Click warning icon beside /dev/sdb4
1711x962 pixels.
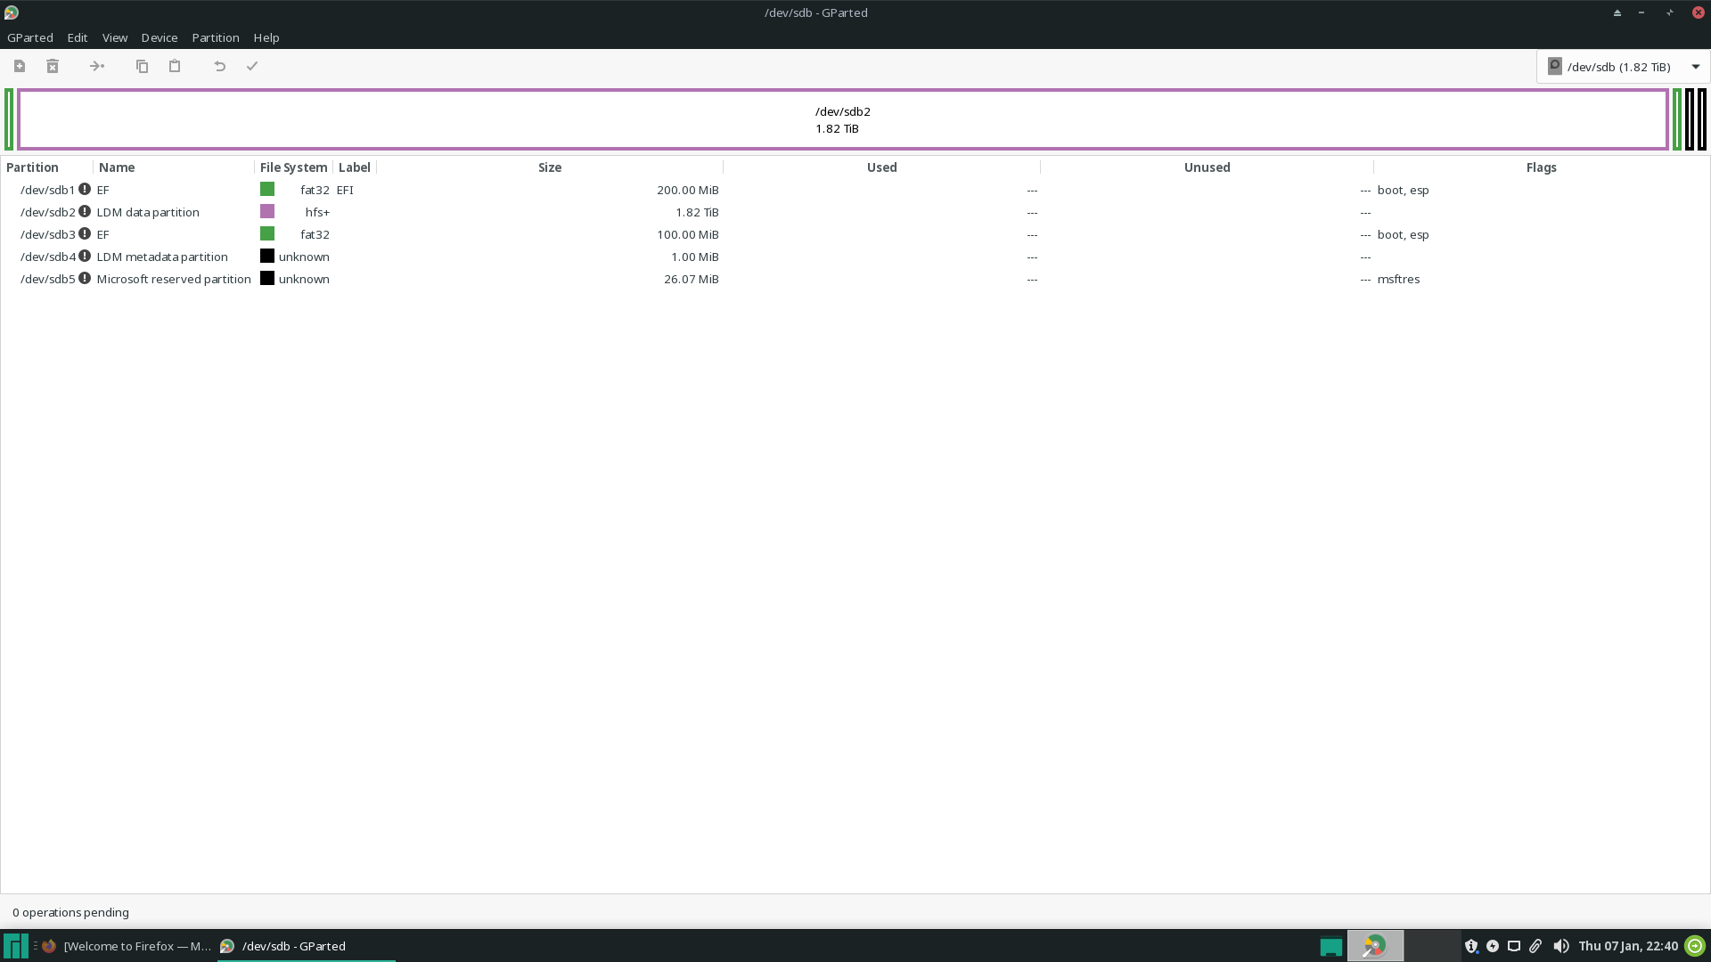(x=85, y=257)
